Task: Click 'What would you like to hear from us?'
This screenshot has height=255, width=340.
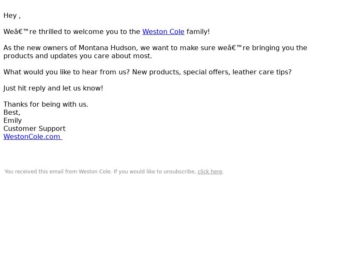Action: [67, 72]
